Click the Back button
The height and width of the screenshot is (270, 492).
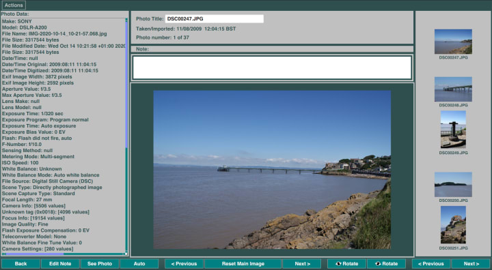pos(20,264)
